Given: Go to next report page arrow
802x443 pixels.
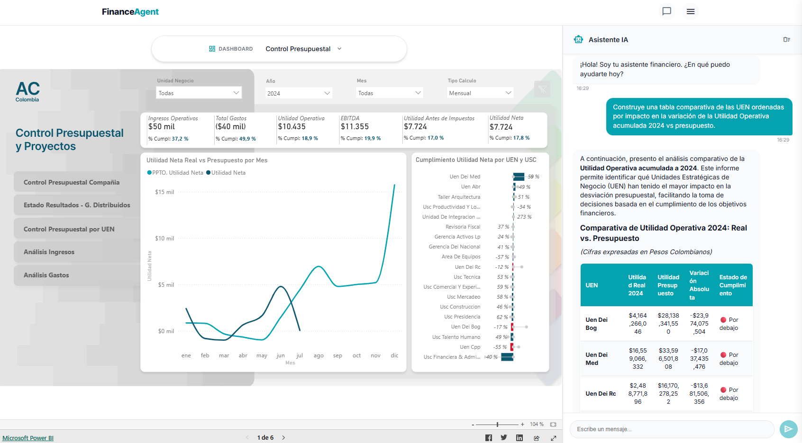Looking at the screenshot, I should pos(283,438).
